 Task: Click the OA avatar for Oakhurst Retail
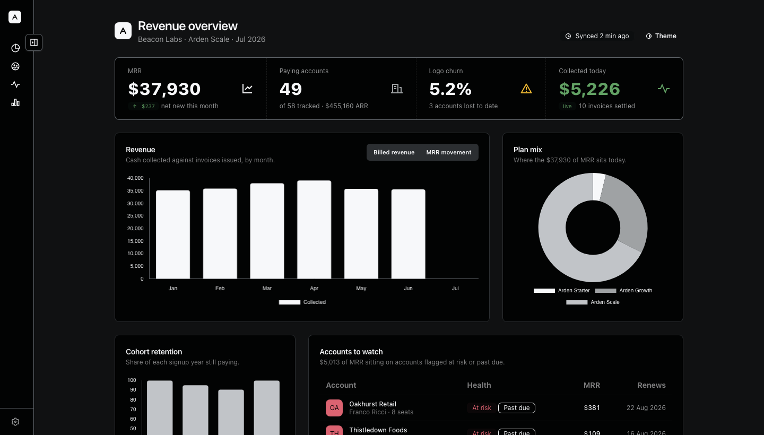pos(334,408)
